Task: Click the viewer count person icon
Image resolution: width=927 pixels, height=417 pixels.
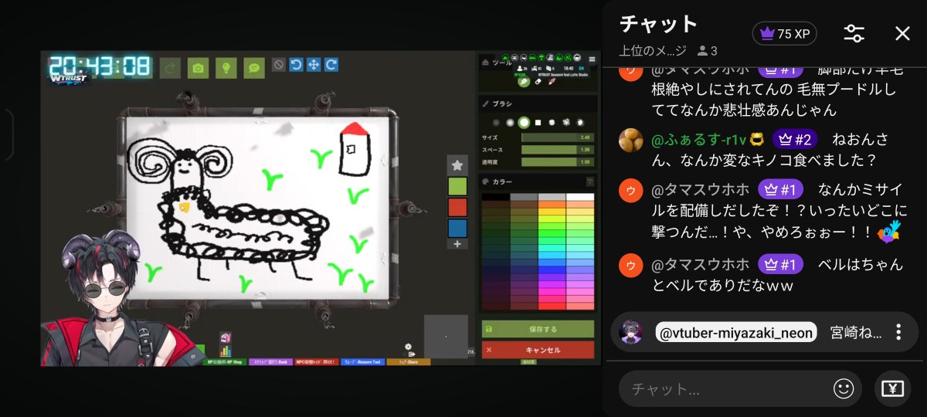Action: pos(702,51)
